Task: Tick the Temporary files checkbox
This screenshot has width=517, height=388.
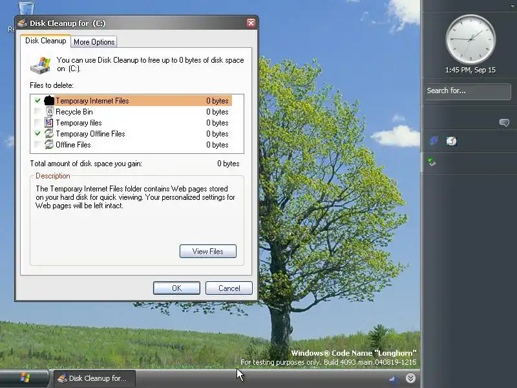Action: [37, 123]
